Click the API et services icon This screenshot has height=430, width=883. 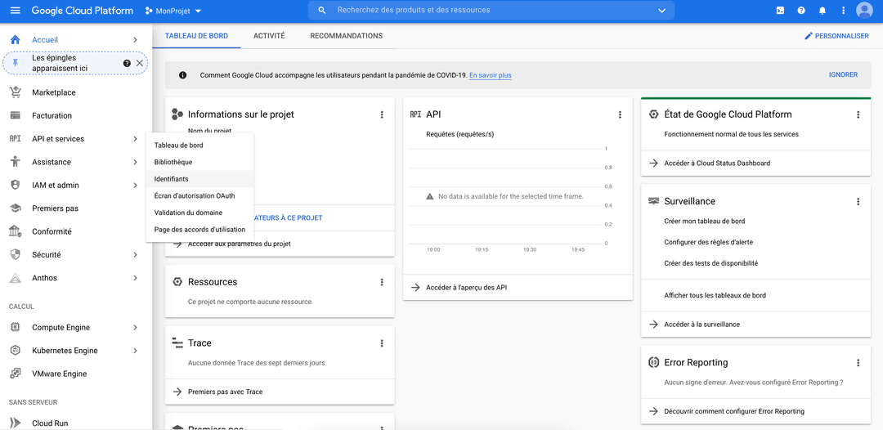pos(16,138)
